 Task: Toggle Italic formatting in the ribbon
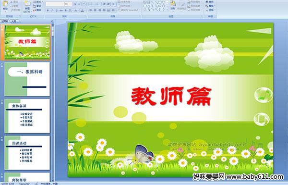[52, 11]
